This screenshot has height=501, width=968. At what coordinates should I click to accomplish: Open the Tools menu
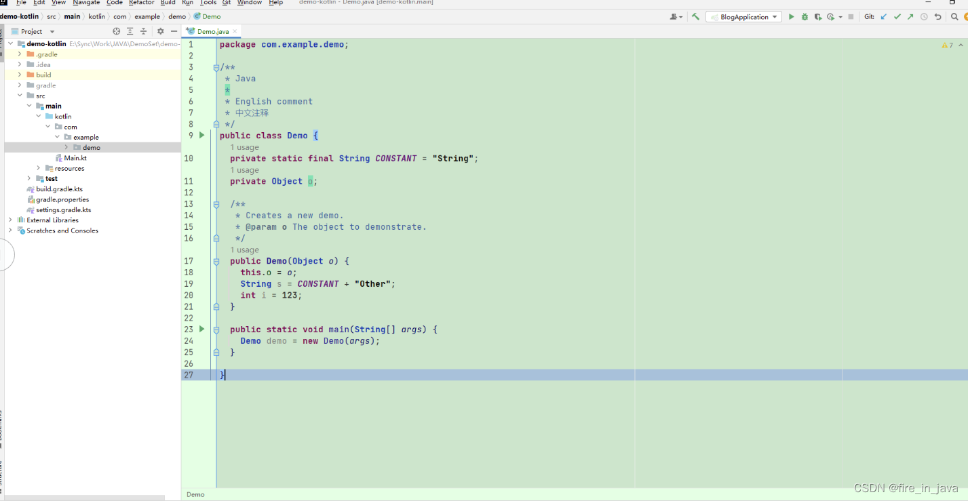[x=208, y=3]
